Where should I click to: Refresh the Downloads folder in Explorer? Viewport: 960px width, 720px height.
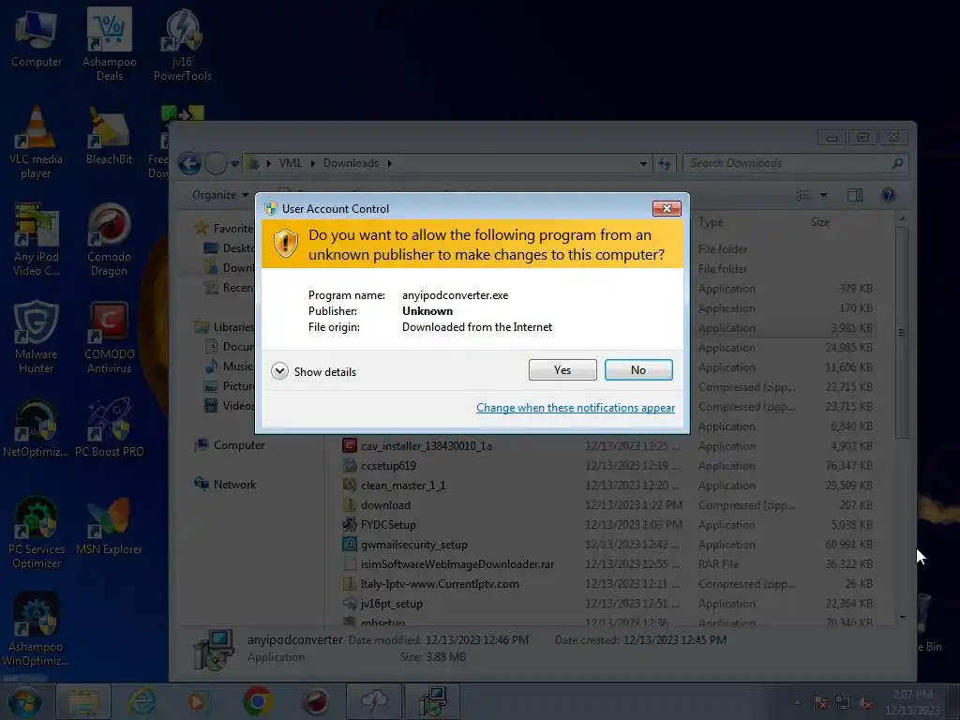[x=665, y=163]
